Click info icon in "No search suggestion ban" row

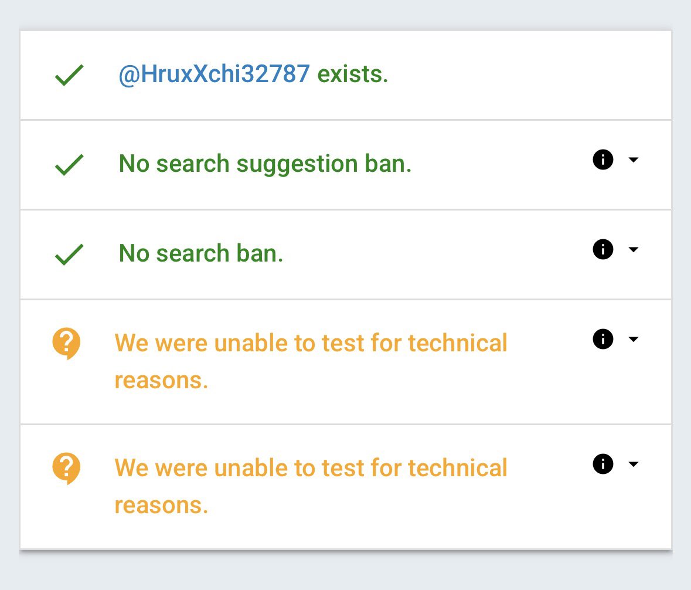pyautogui.click(x=603, y=160)
